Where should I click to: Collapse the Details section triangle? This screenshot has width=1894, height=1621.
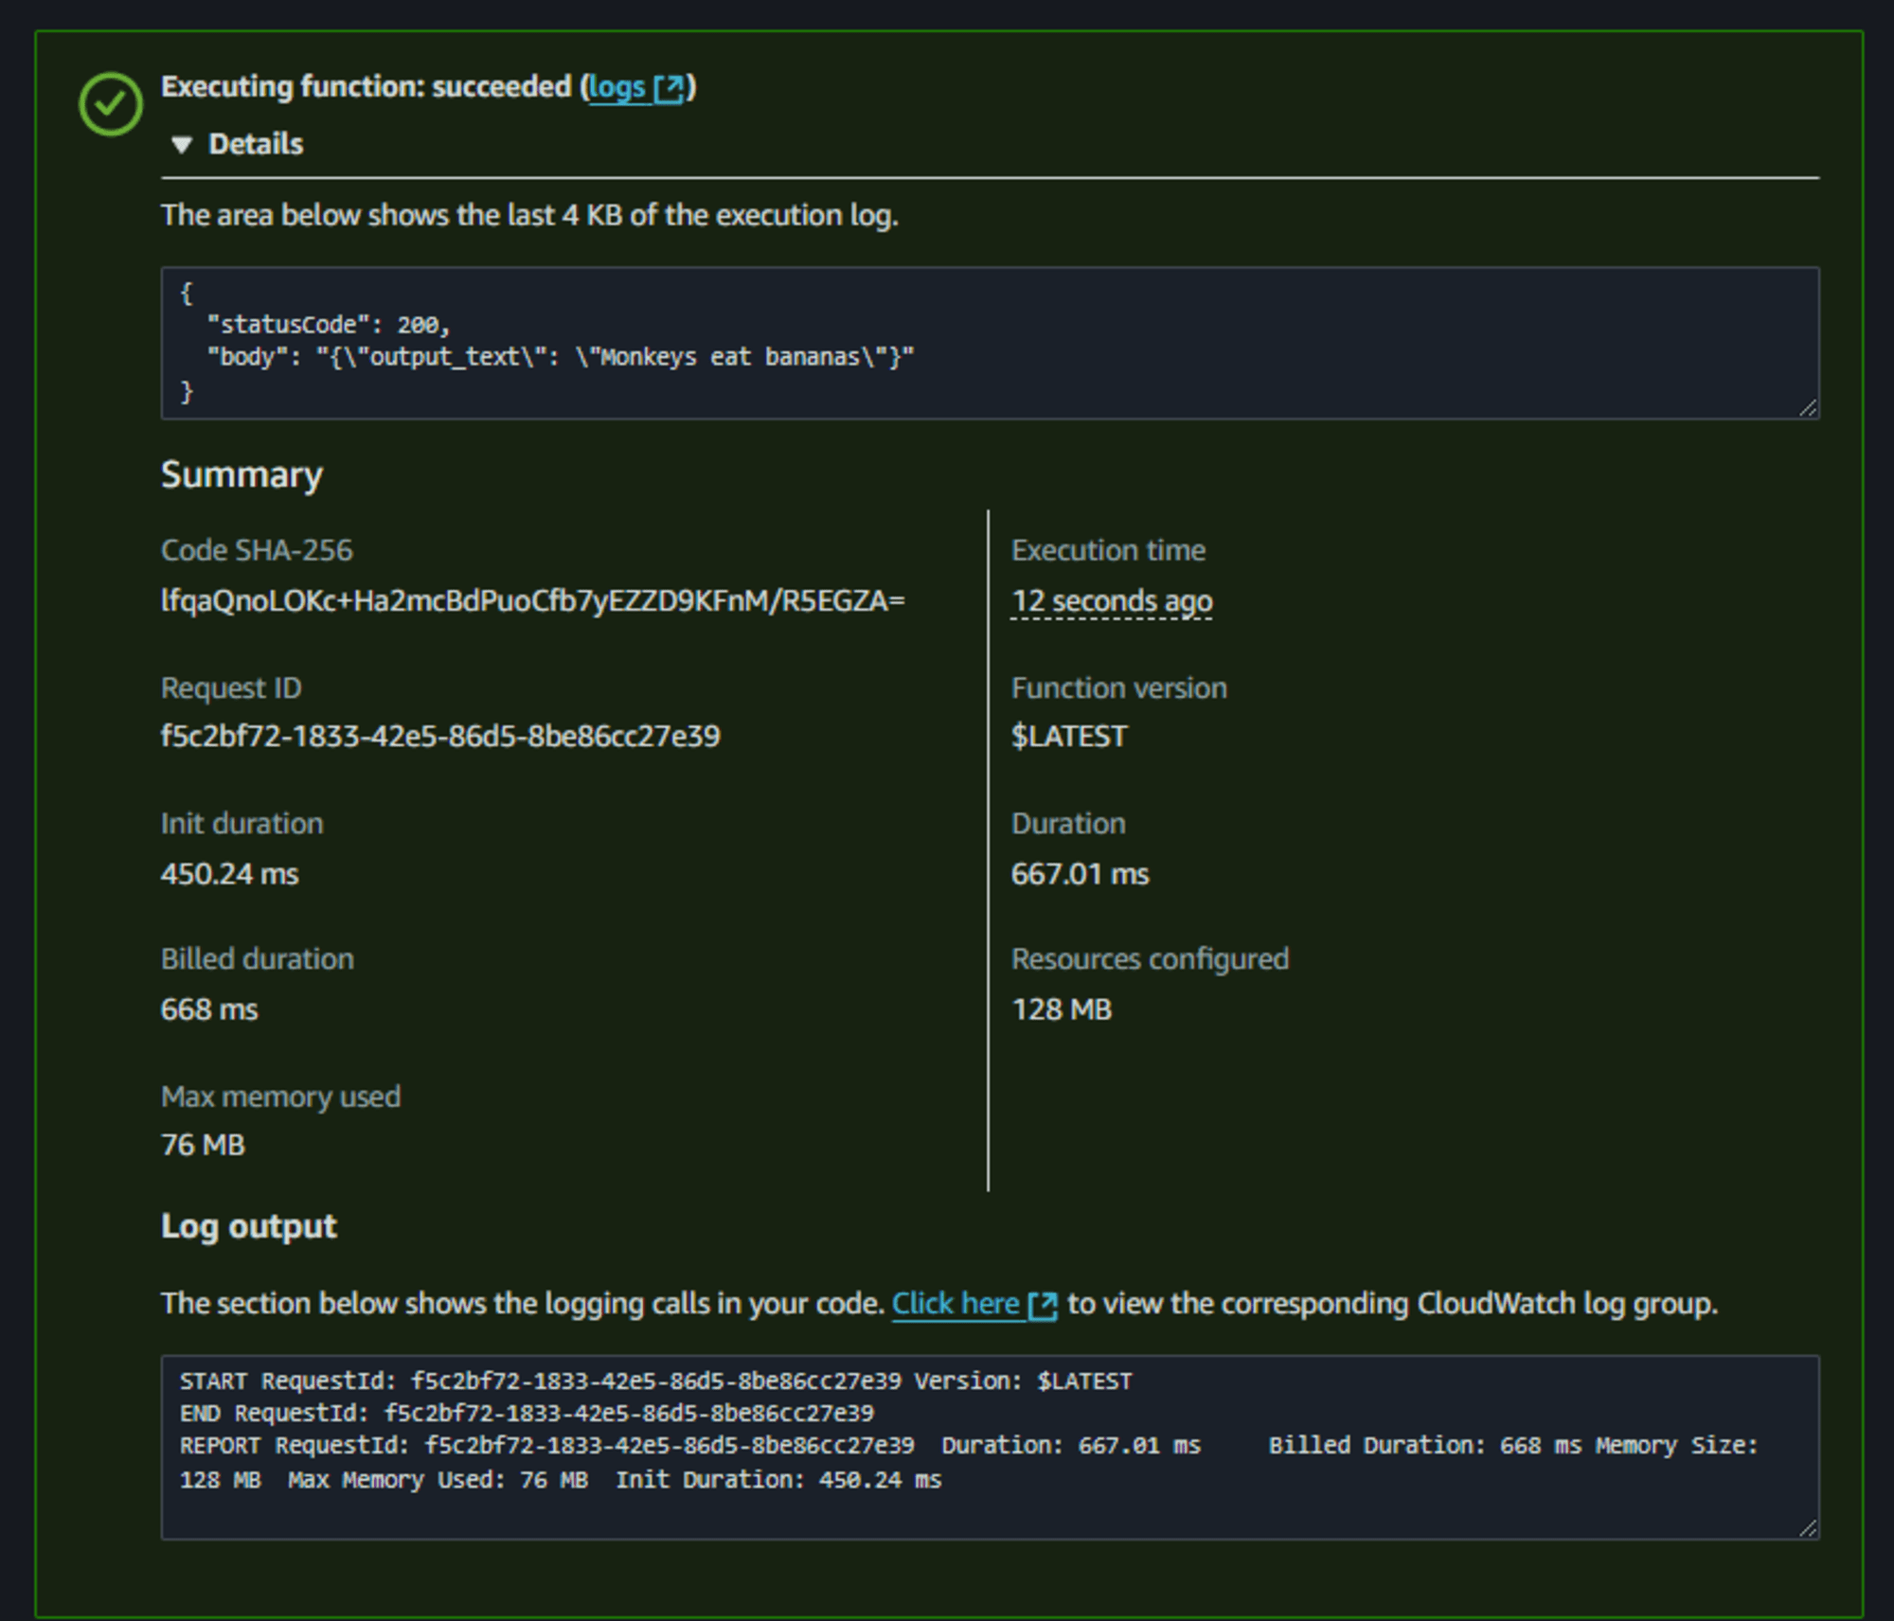pos(182,145)
